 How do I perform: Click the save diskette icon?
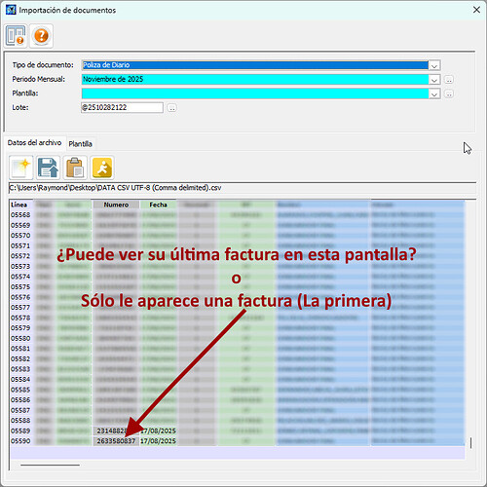click(48, 168)
